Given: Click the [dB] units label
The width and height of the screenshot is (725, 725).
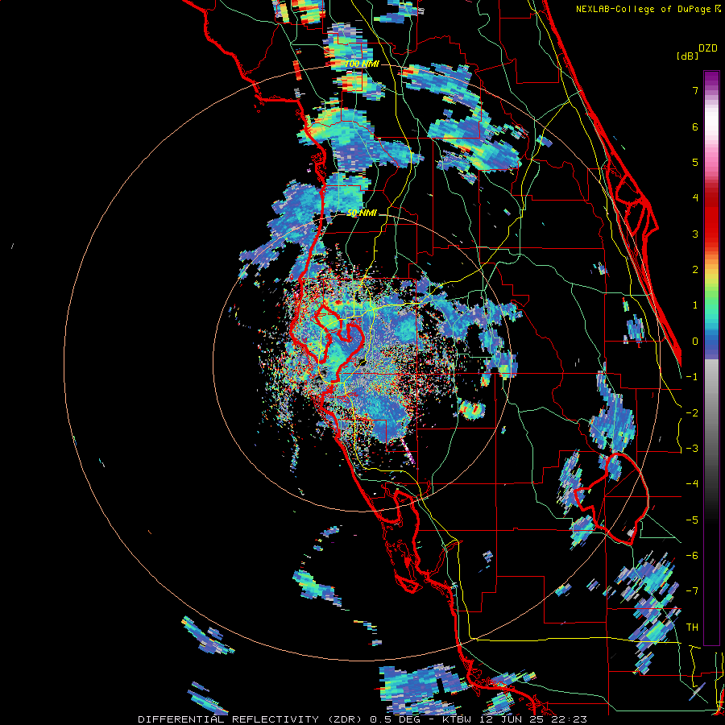Looking at the screenshot, I should tap(688, 56).
